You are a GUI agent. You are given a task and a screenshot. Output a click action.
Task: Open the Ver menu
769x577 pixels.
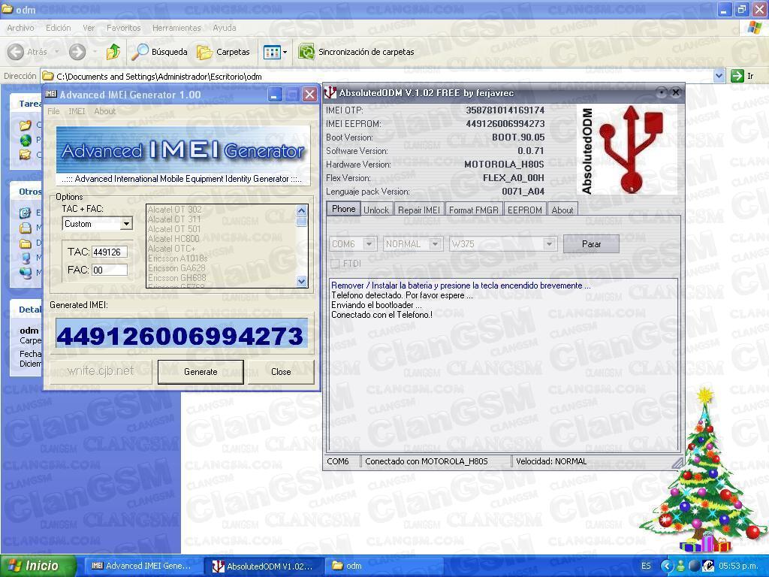point(89,28)
